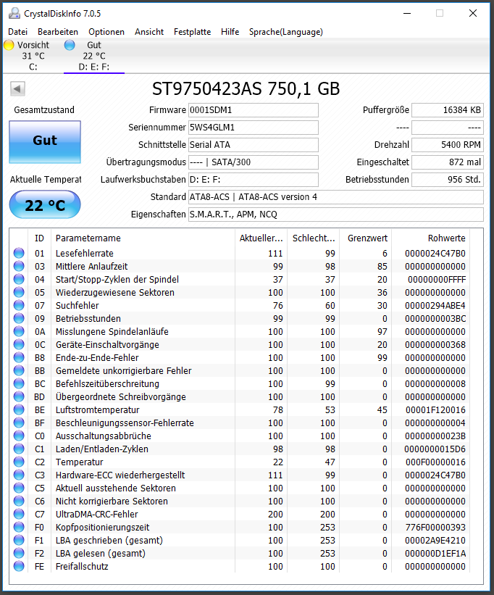Click the Laufwerksbuchstaben field D: E: F:
This screenshot has width=494, height=595.
[x=254, y=180]
